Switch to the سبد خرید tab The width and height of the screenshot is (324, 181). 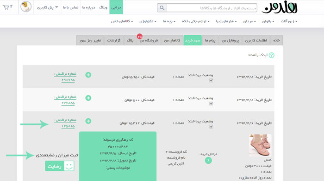193,40
